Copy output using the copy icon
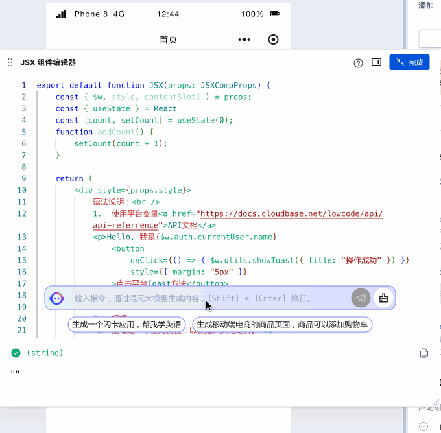This screenshot has height=433, width=441. (x=424, y=353)
